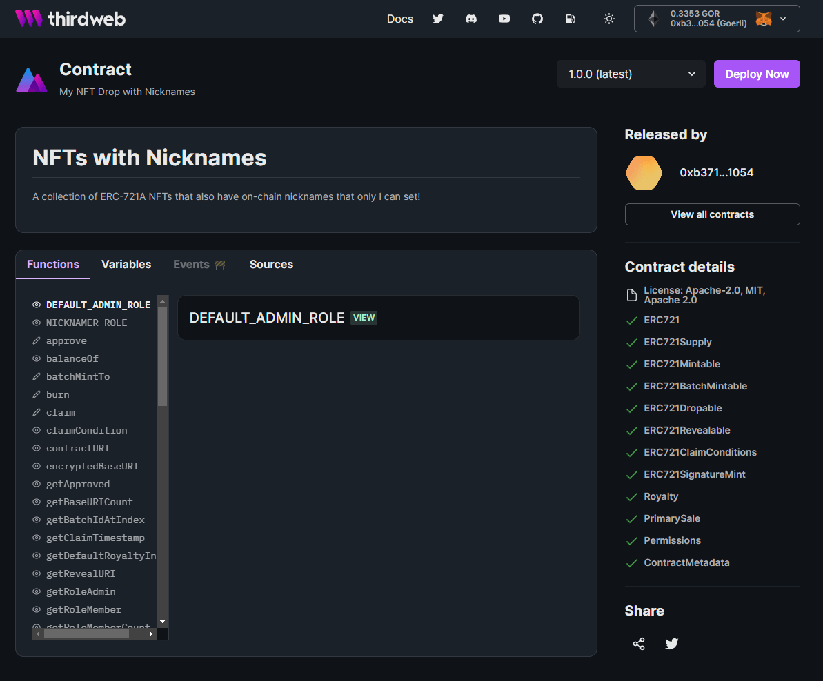Select NICKNAMER_ROLE function
The height and width of the screenshot is (681, 823).
click(80, 323)
